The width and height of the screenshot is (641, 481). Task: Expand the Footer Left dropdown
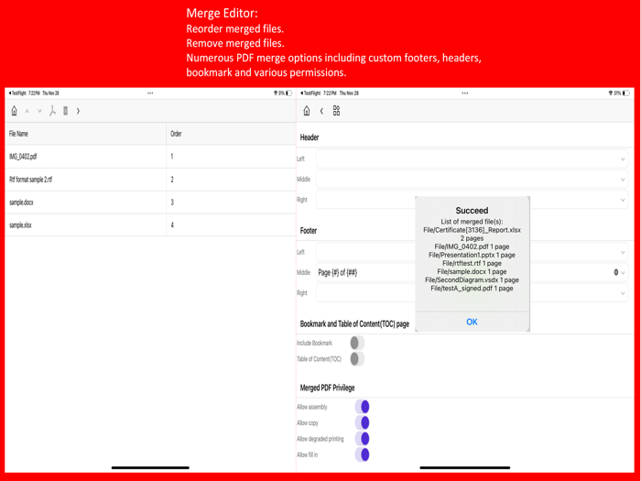point(623,252)
